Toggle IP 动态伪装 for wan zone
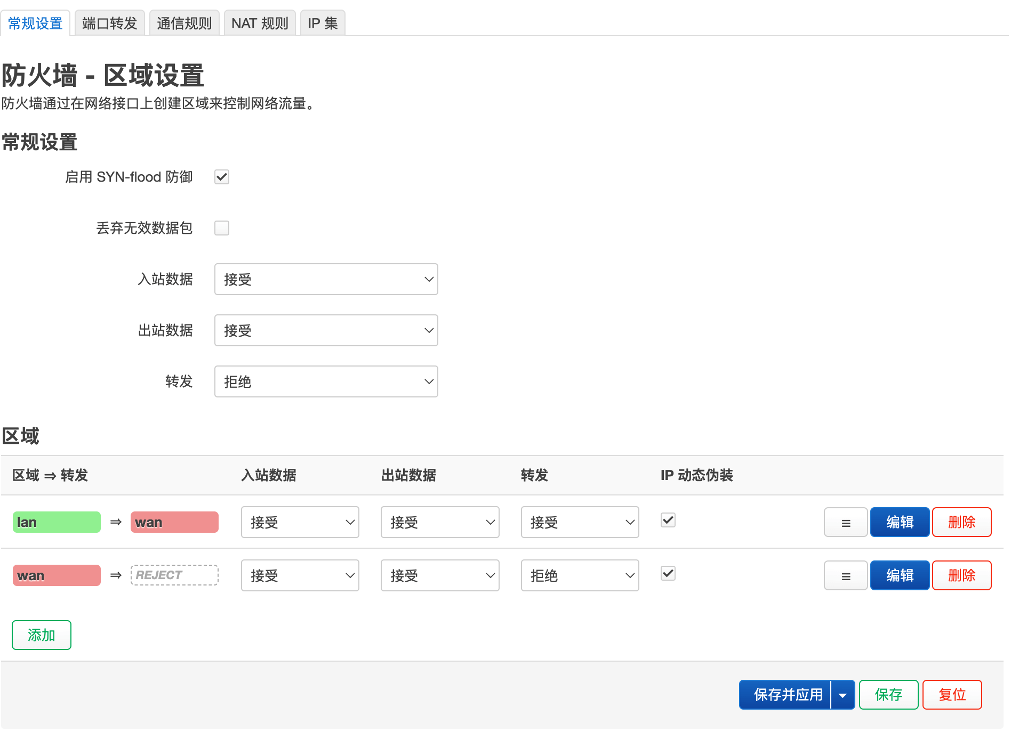 [668, 573]
